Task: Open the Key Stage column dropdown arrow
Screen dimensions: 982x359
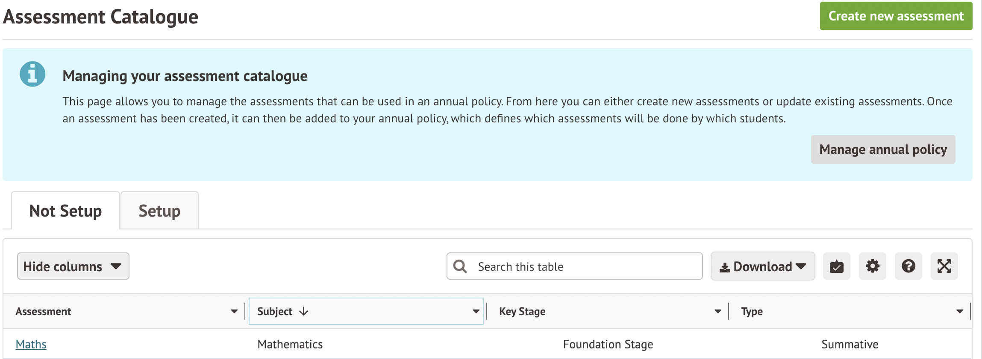Action: click(718, 312)
